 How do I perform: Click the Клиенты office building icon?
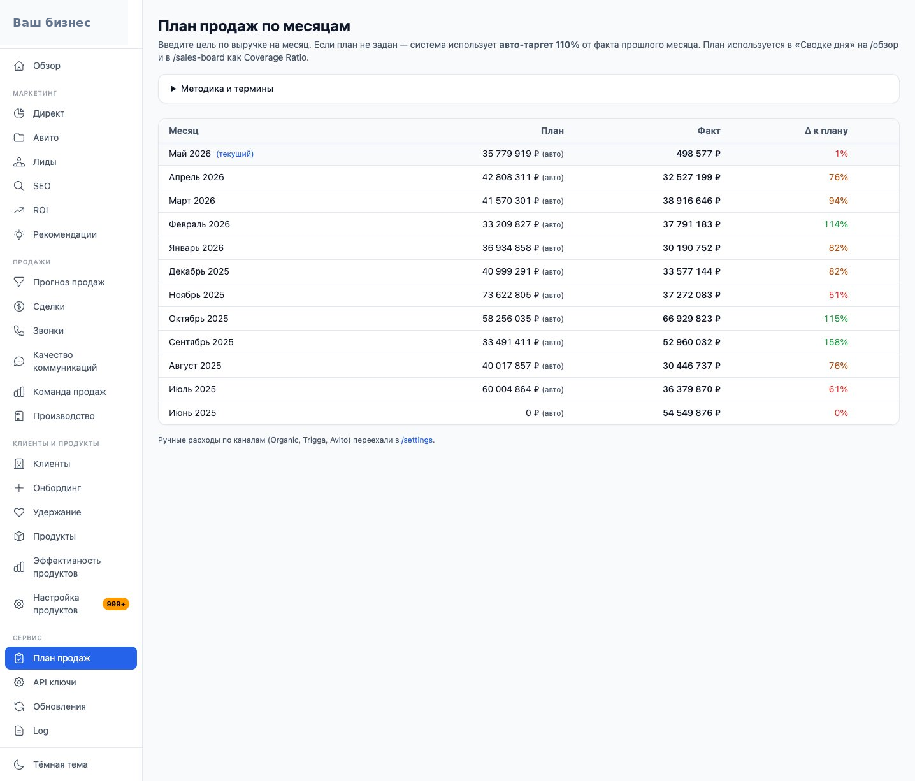coord(19,464)
